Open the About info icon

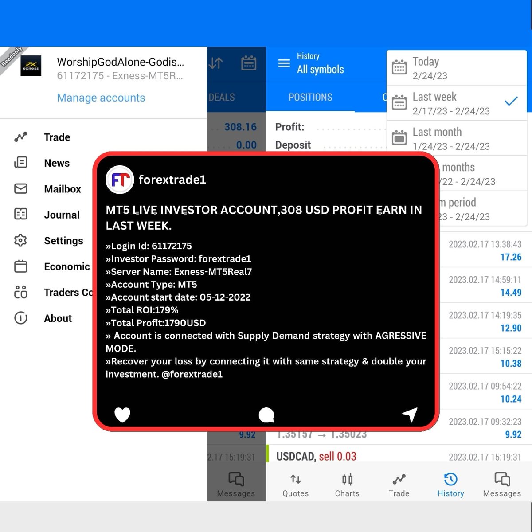(x=20, y=318)
